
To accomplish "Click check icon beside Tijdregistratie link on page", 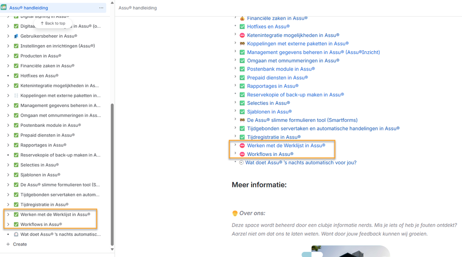I will point(242,137).
